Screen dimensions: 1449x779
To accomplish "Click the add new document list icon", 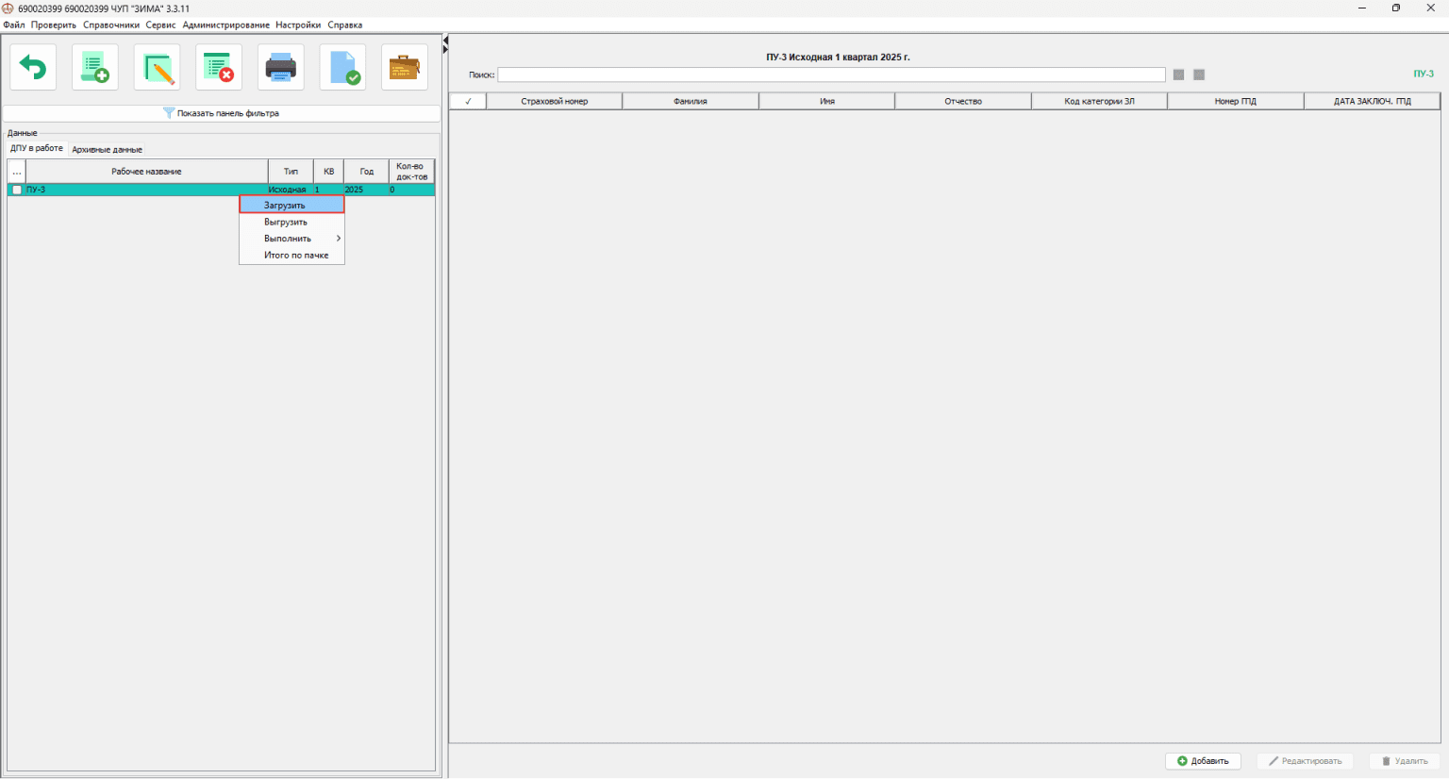I will pyautogui.click(x=95, y=68).
